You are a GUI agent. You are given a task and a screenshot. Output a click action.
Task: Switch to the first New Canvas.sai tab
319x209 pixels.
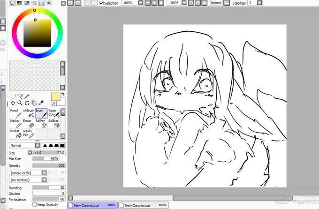click(92, 205)
